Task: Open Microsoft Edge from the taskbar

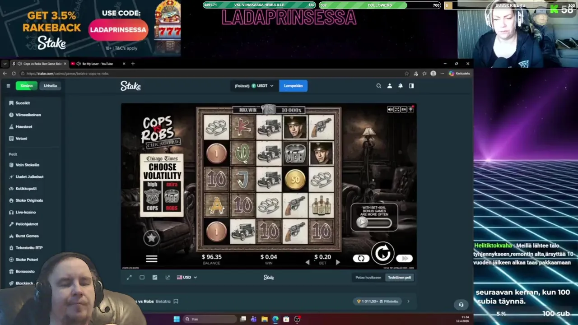Action: tap(275, 319)
